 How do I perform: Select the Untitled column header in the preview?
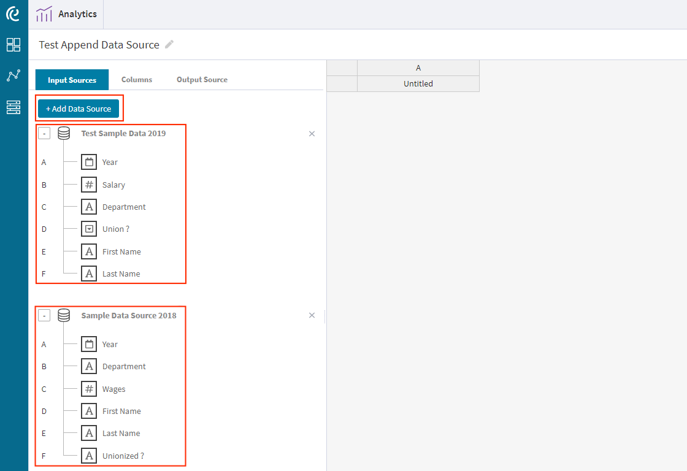click(x=418, y=83)
